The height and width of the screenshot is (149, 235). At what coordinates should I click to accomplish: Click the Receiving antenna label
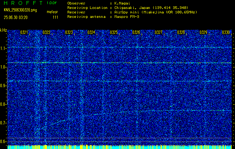(x=86, y=17)
